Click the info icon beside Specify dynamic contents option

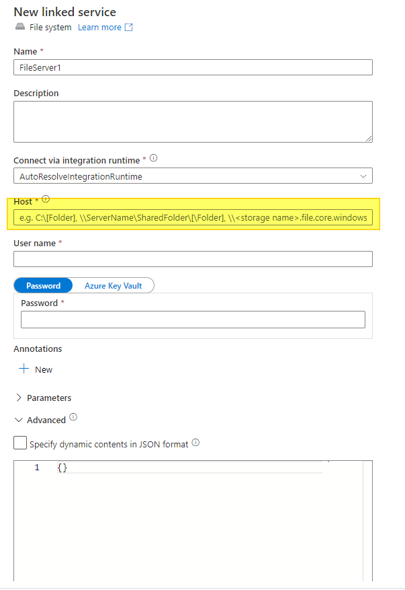[195, 443]
